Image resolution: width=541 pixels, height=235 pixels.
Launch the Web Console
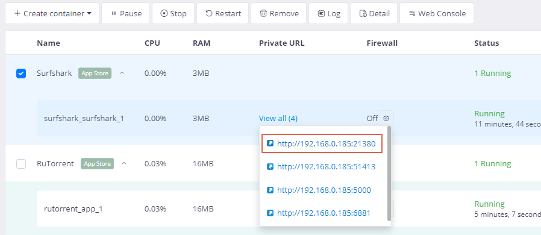pos(436,13)
